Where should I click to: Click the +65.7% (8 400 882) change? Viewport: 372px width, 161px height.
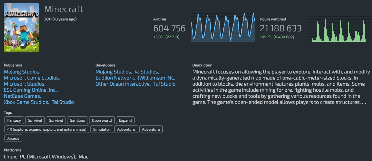point(277,37)
